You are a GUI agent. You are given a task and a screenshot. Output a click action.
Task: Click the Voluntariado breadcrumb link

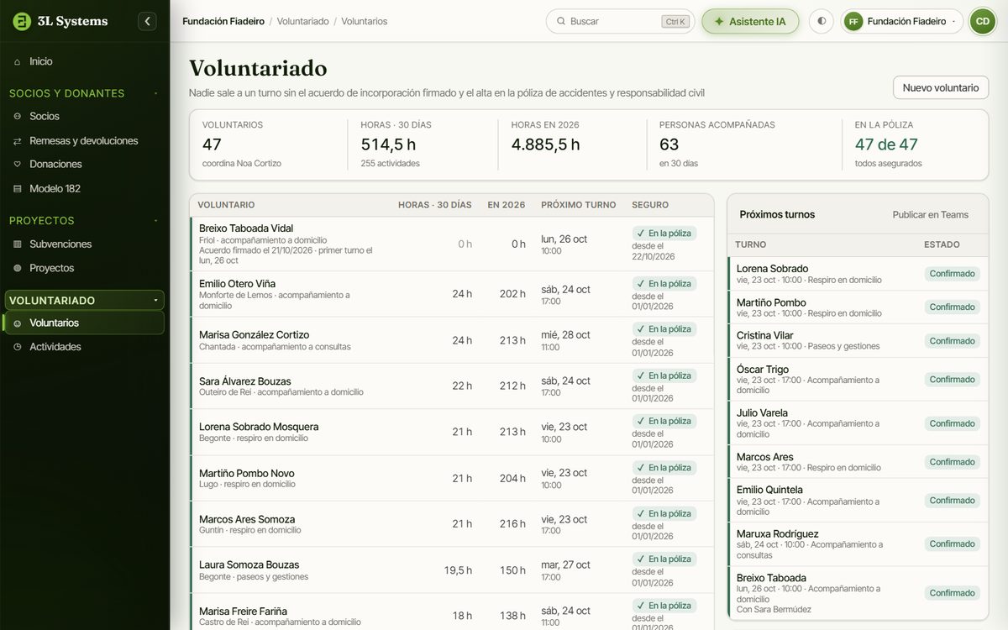302,21
